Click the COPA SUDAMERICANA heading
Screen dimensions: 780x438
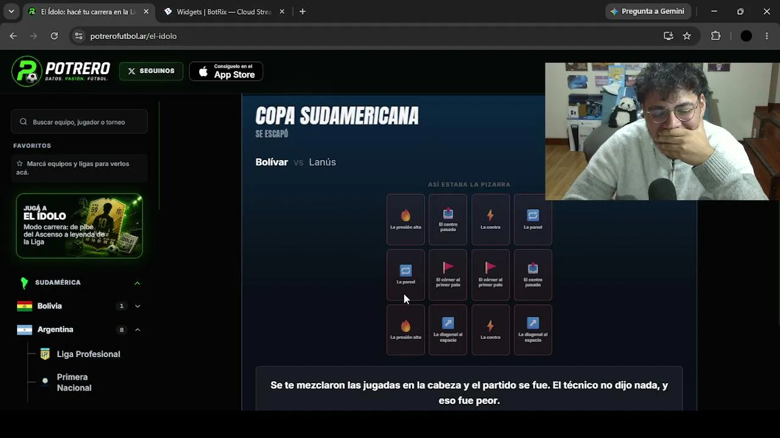[x=337, y=116]
